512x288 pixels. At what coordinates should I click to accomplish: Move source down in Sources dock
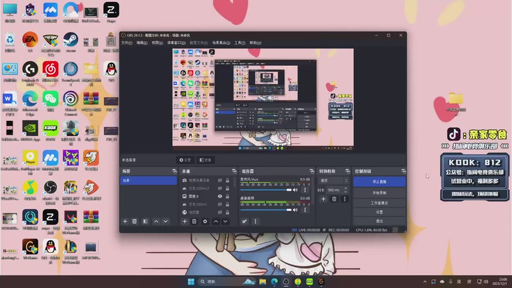tap(225, 221)
